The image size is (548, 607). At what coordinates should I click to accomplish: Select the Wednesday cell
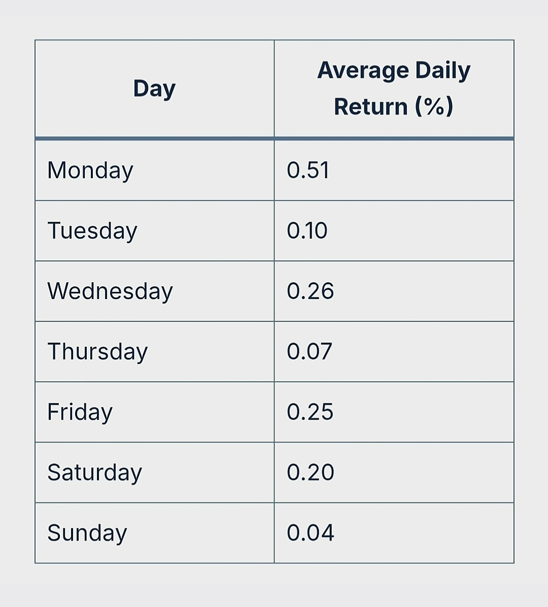[x=110, y=291]
